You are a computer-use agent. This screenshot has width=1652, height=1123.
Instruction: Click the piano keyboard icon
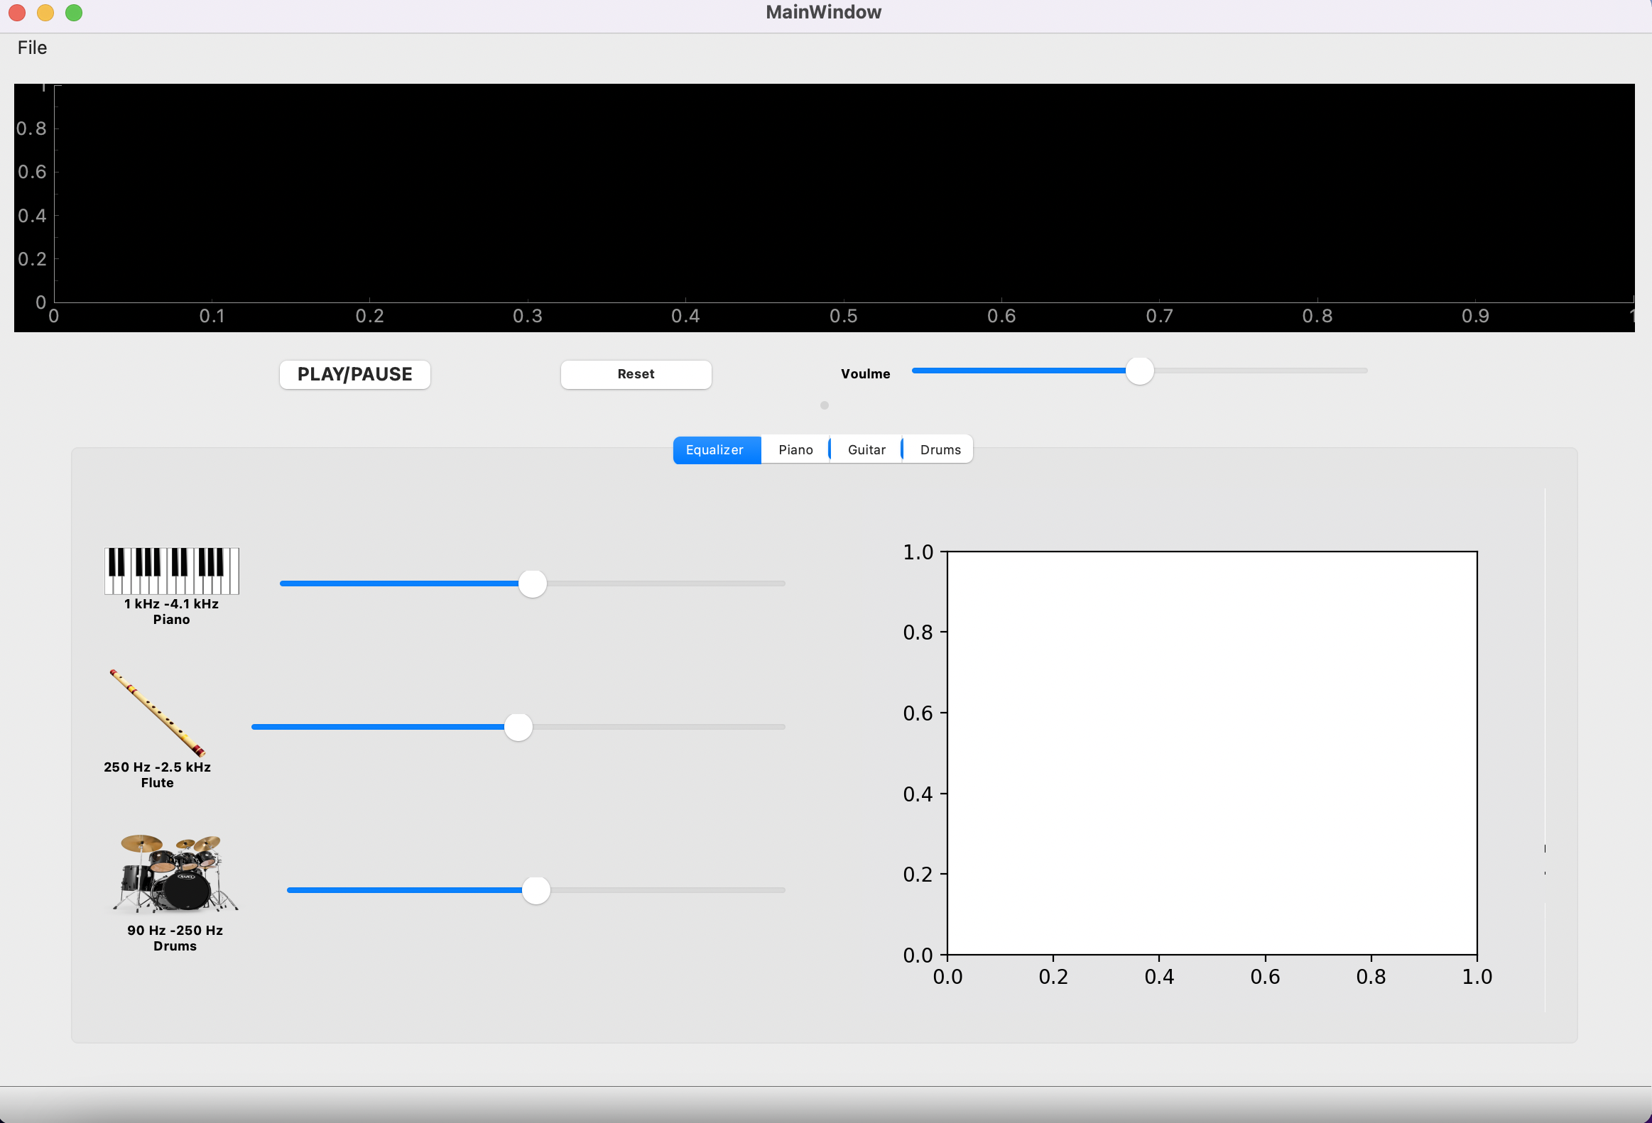point(172,571)
